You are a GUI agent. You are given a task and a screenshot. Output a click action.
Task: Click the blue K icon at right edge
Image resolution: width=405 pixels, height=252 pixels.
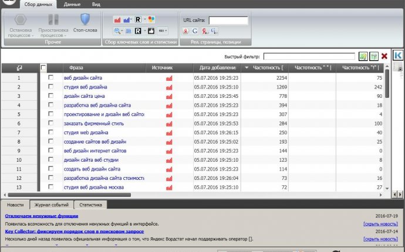tap(398, 56)
